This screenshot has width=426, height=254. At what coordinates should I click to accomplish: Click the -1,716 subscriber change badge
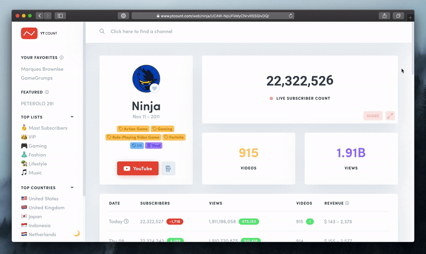click(175, 222)
